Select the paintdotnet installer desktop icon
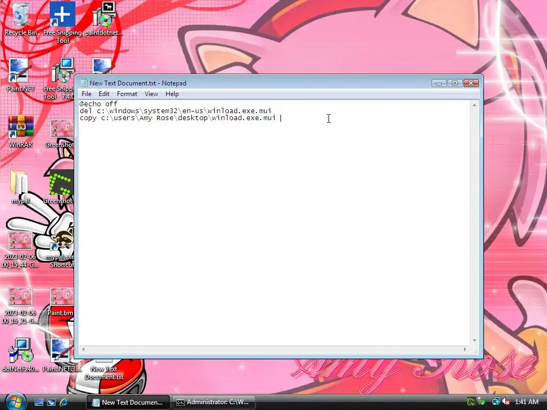Image resolution: width=547 pixels, height=410 pixels. 104,19
